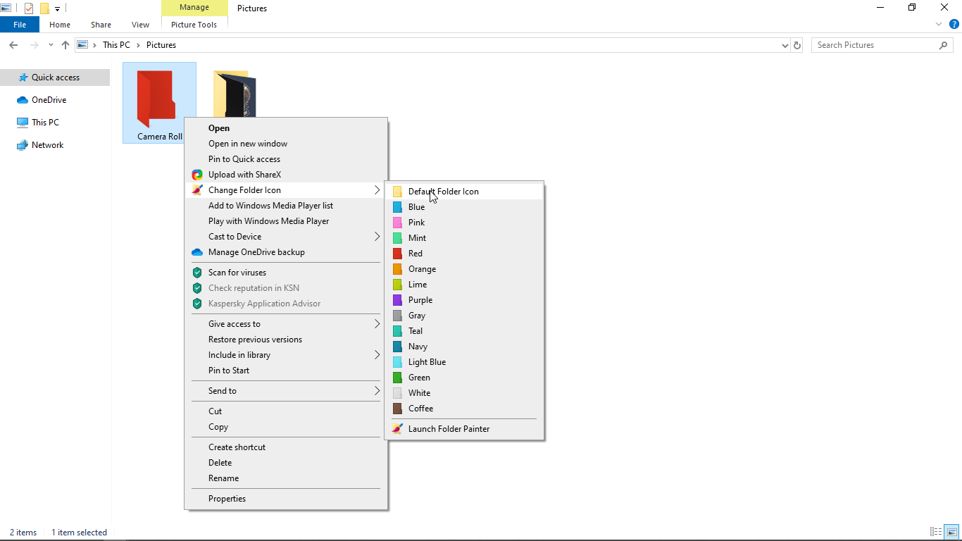Click Upload with ShareX entry
This screenshot has height=541, width=962.
coord(244,175)
